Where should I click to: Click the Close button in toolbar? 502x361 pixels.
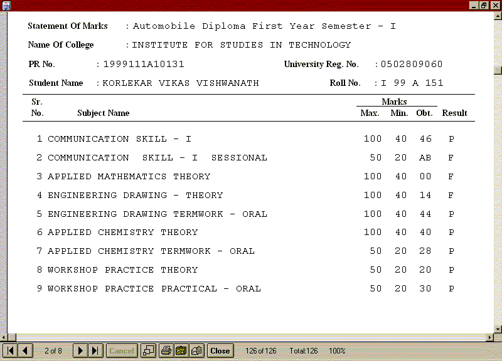(x=220, y=351)
